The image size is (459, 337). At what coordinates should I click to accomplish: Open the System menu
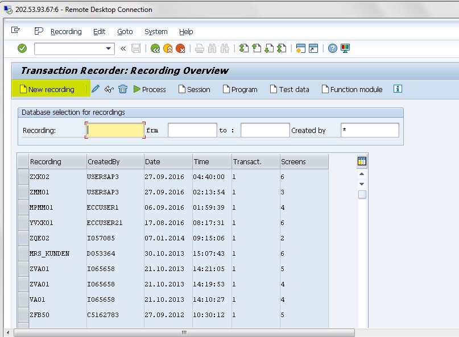pyautogui.click(x=155, y=32)
